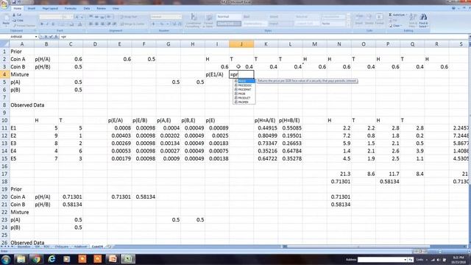This screenshot has width=471, height=265.
Task: Click the Insert Function fx icon
Action: [56, 37]
